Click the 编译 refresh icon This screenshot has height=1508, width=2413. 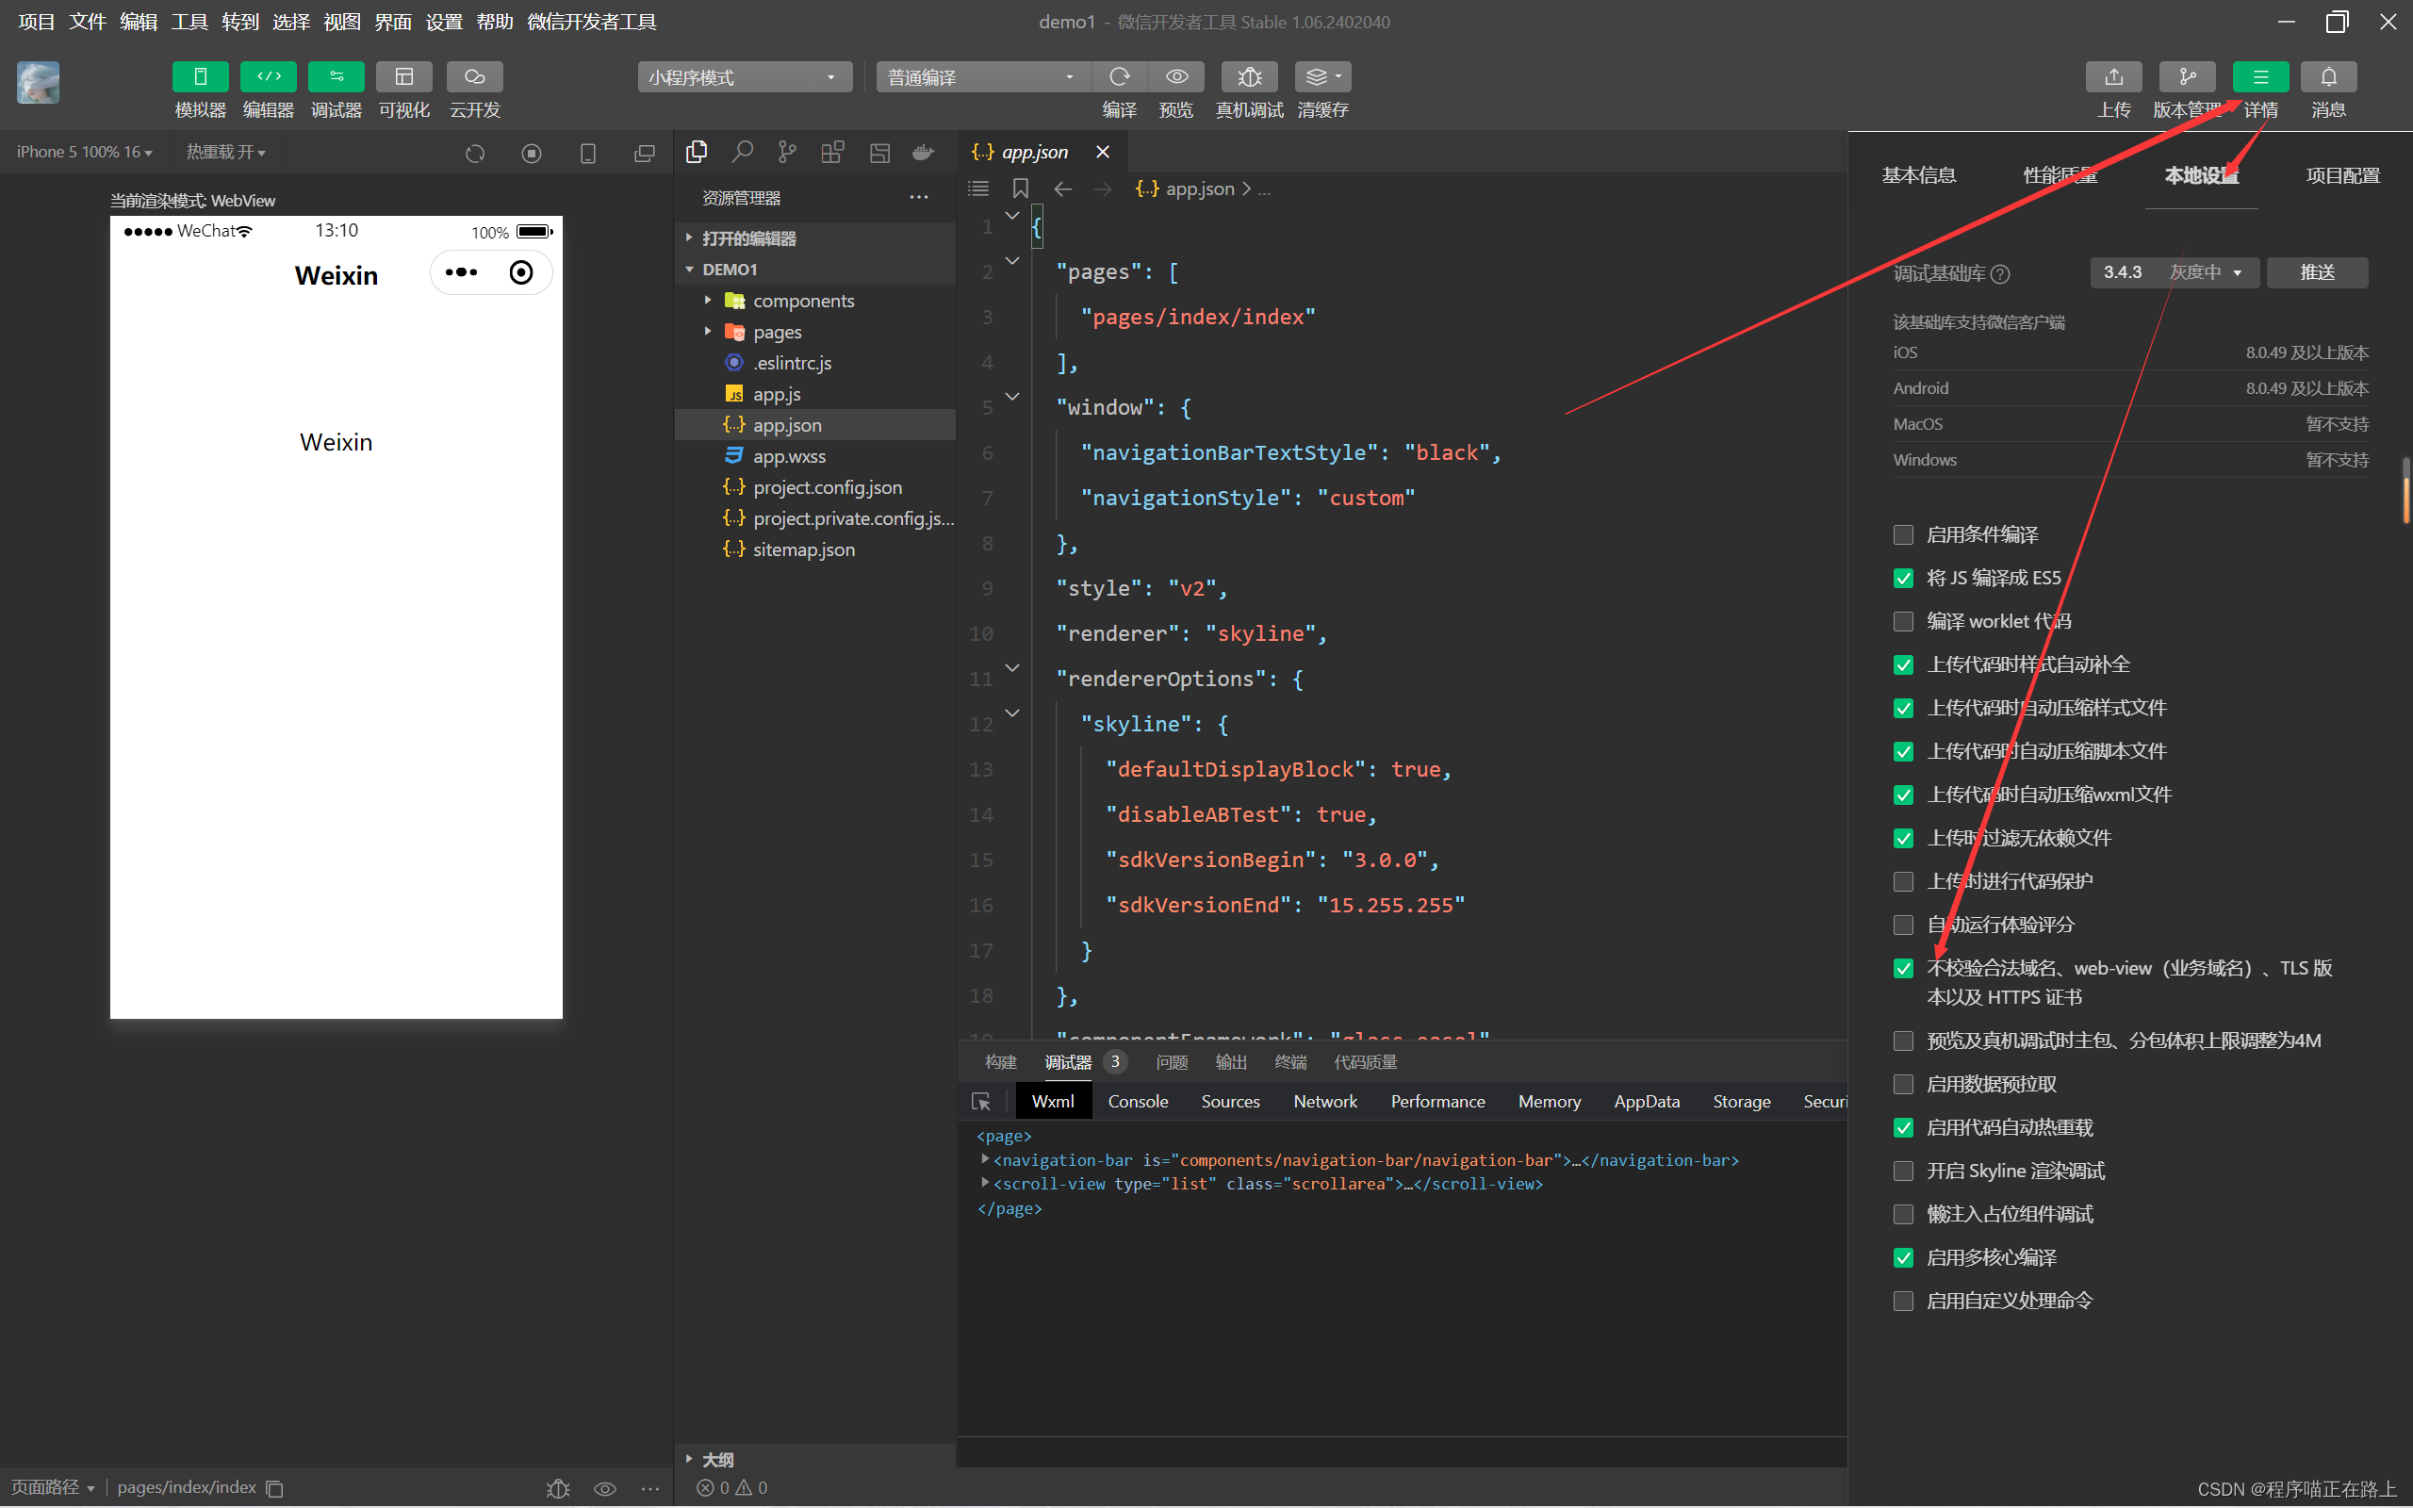[x=1119, y=76]
